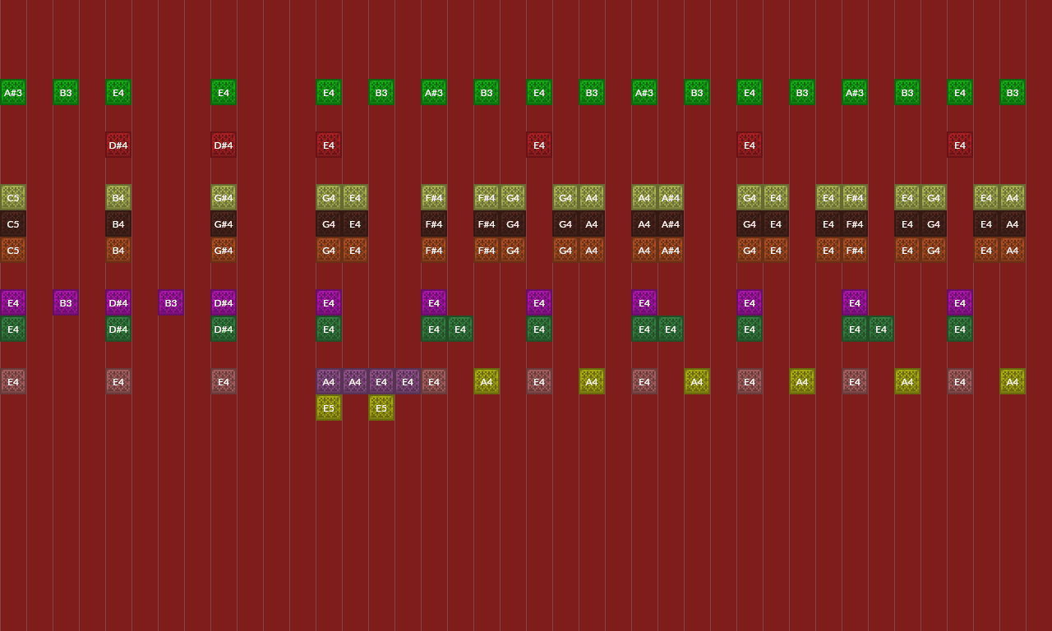Select the A#3 green note block in the top-left corner
This screenshot has height=631, width=1052.
tap(13, 92)
